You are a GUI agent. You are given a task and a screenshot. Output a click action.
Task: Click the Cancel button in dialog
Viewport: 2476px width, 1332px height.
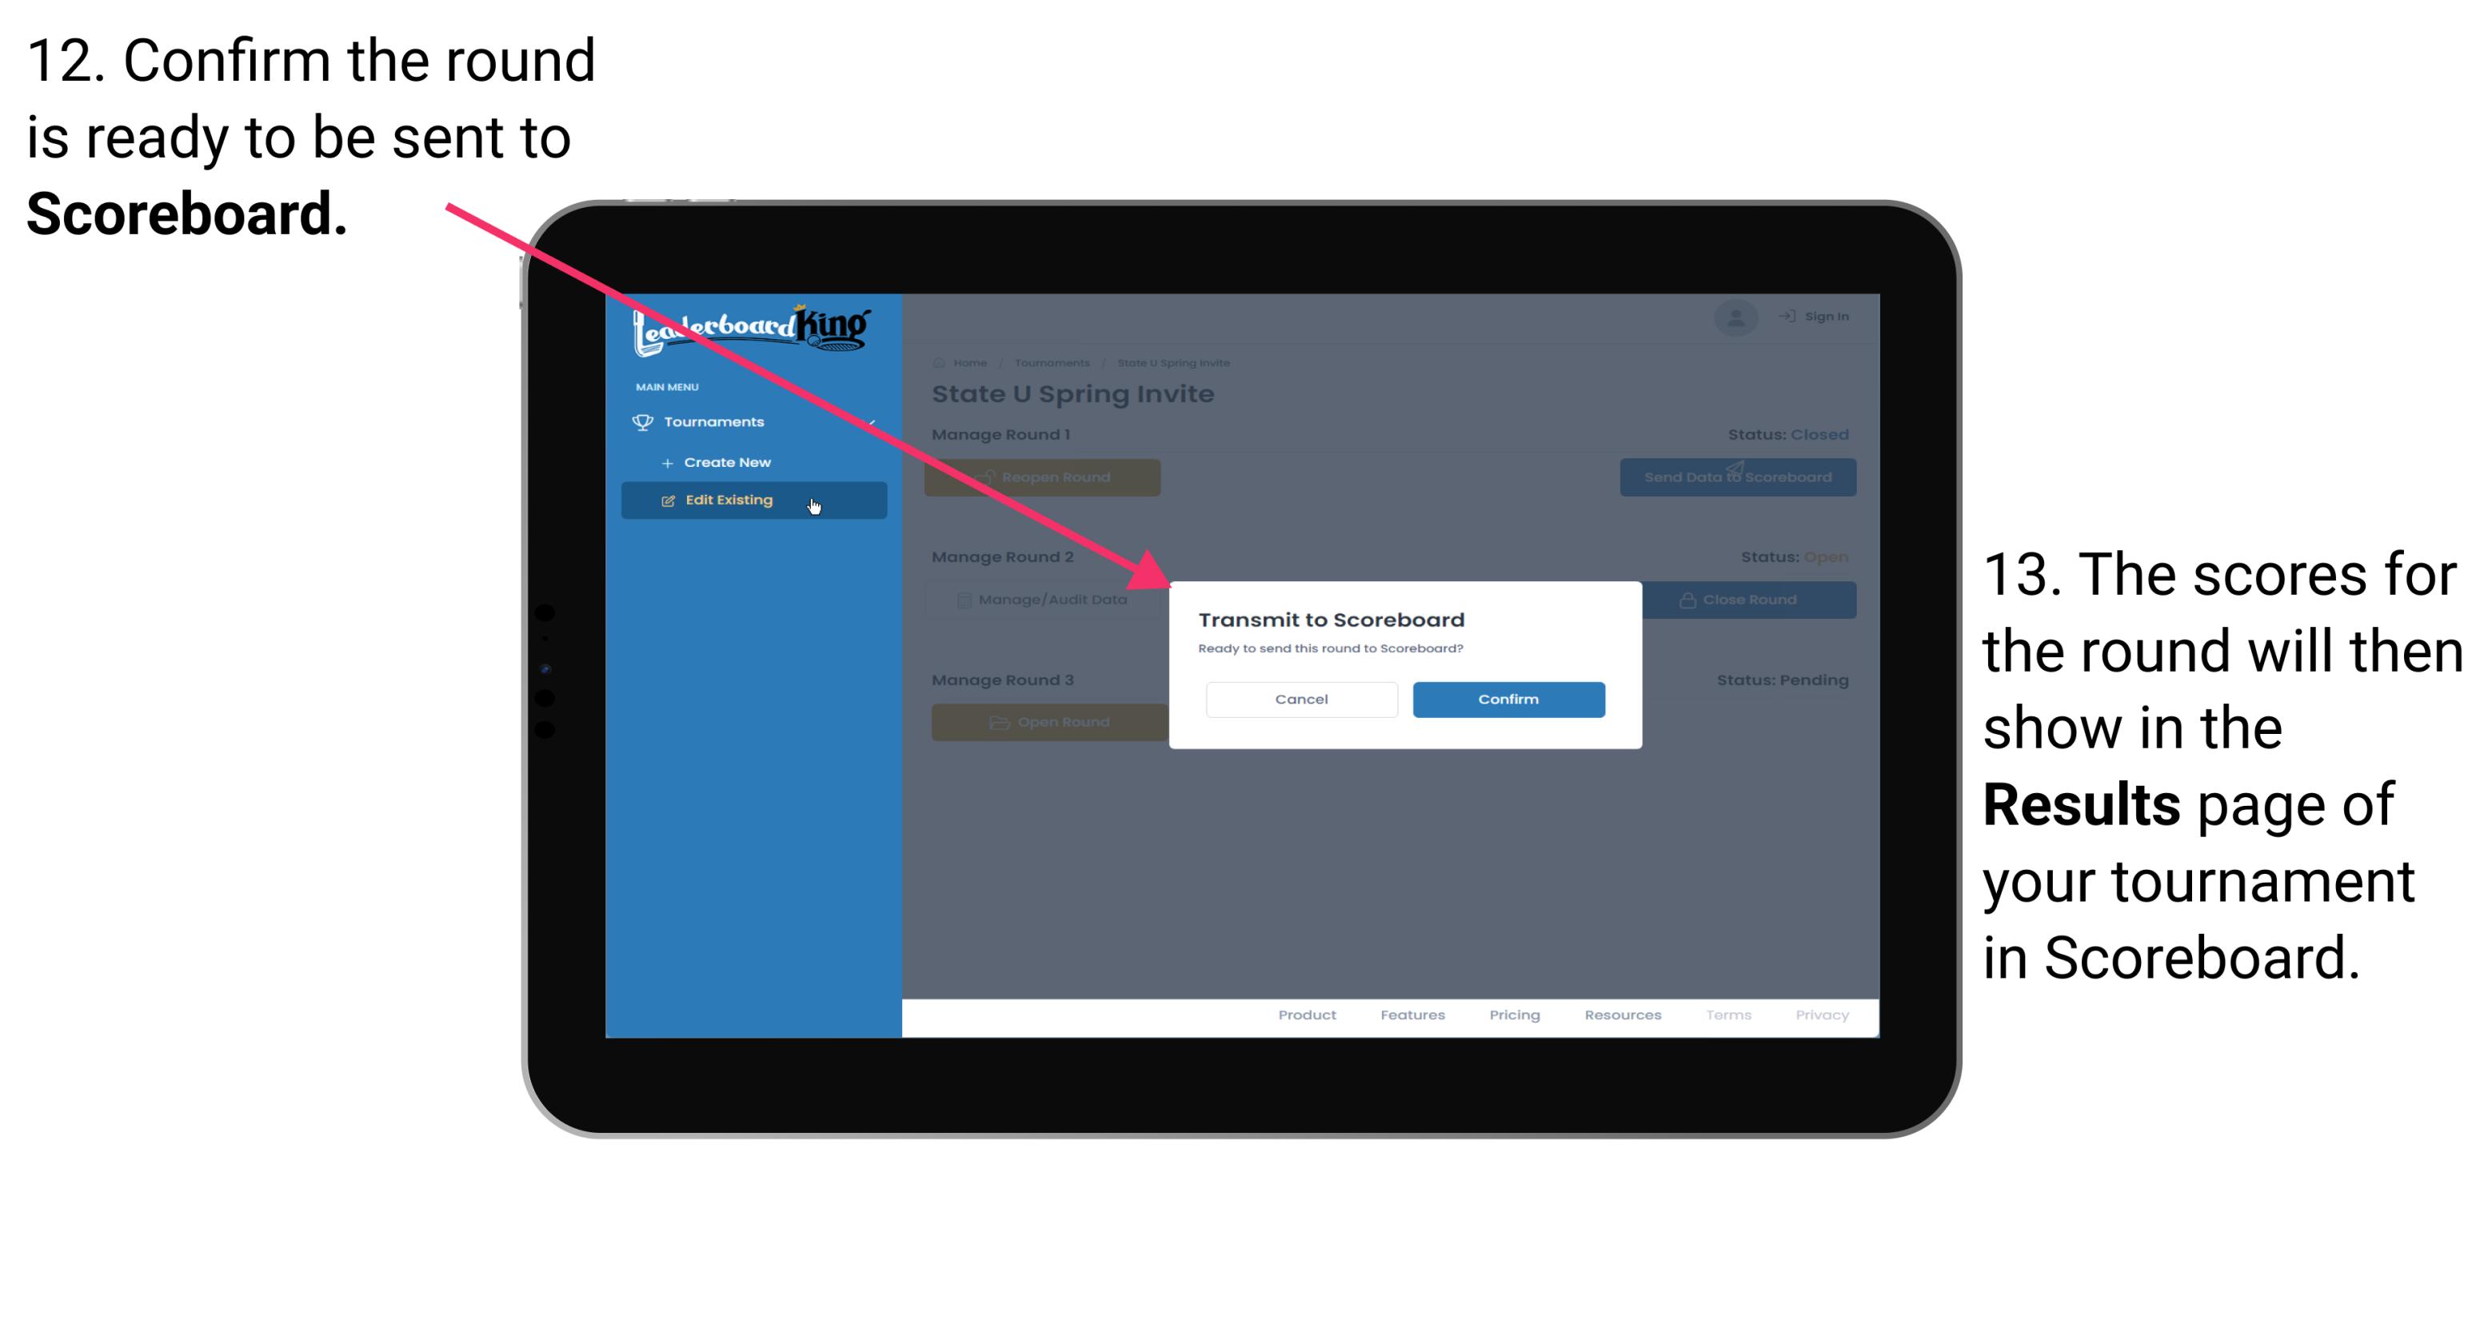[x=1301, y=699]
